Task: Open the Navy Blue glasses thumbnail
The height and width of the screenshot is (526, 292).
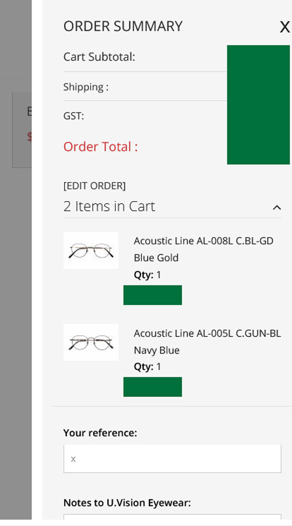Action: coord(91,342)
